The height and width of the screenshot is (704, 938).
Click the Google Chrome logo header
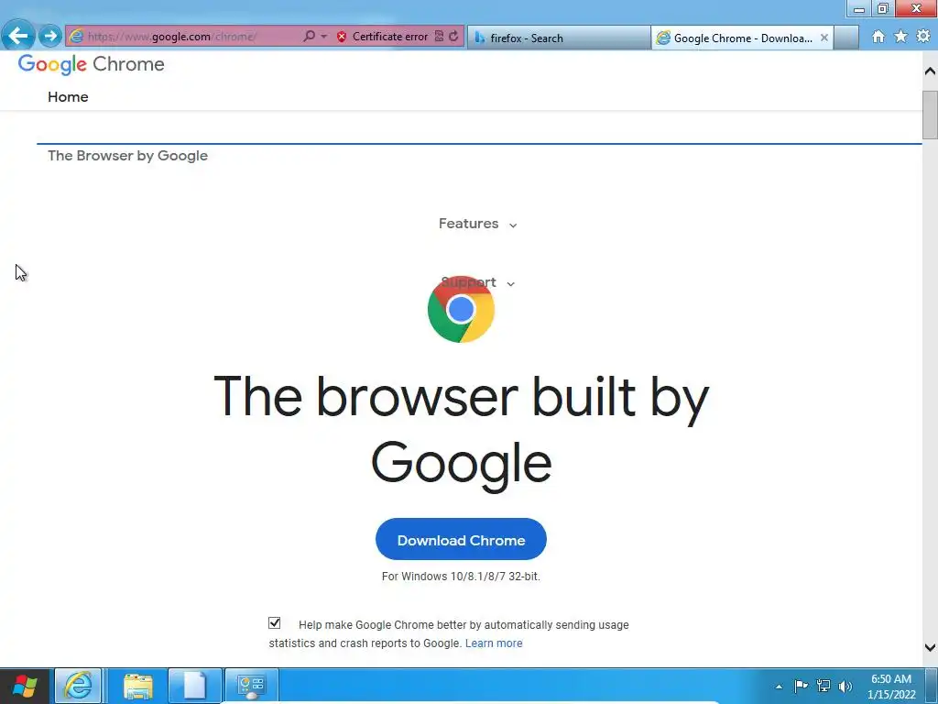(91, 64)
